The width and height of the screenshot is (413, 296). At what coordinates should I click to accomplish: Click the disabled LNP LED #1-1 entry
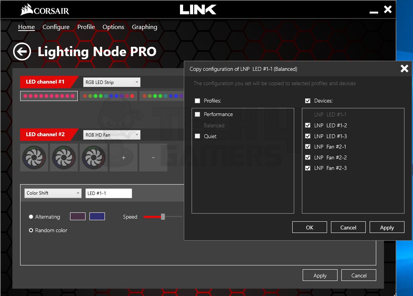point(330,115)
